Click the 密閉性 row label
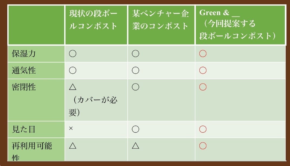The image size is (290, 166). (x=24, y=87)
